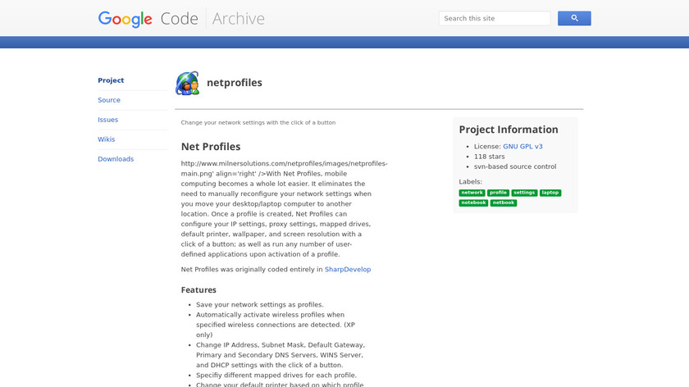This screenshot has height=387, width=689.
Task: Click 'Change IP Address, Subnet Mask' list item
Action: 281,355
